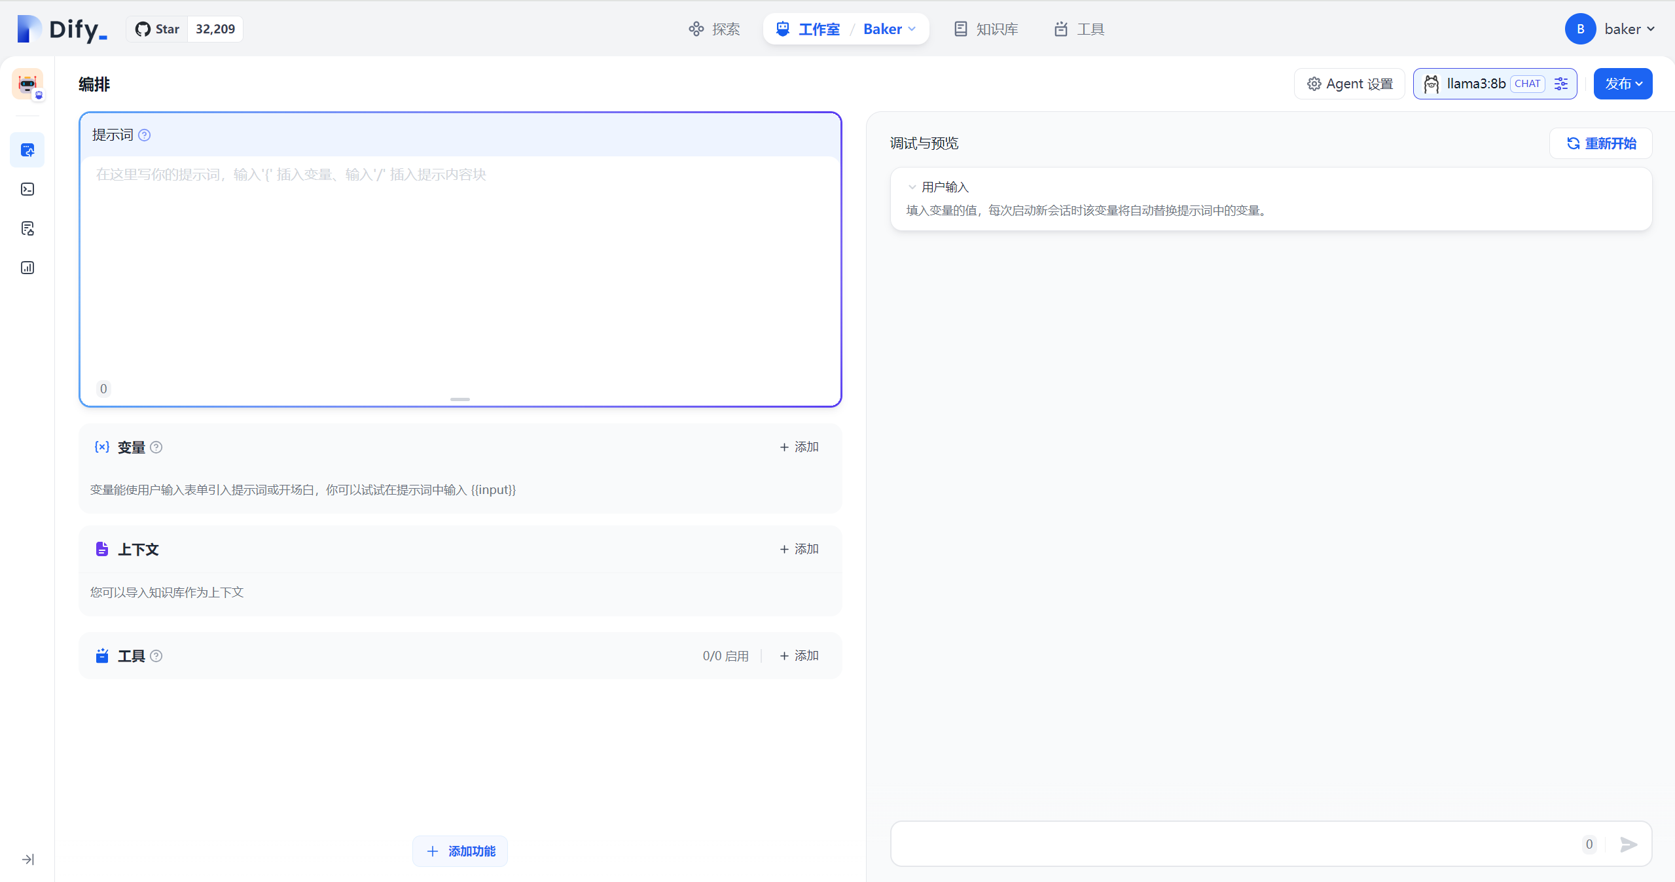Click the send message arrow icon
The image size is (1675, 882).
[1628, 844]
